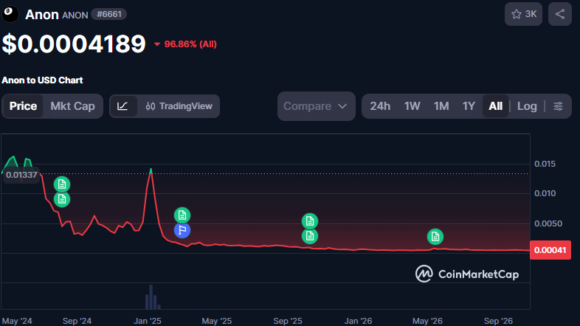Viewport: 580px width, 326px height.
Task: Click the Jan '26 axis label
Action: click(358, 321)
